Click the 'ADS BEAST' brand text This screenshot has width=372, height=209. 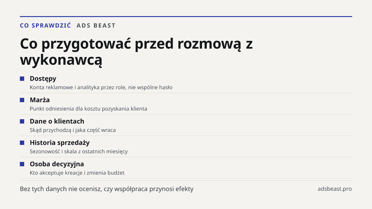click(96, 25)
